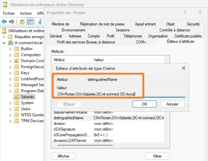Switch to the Compte tab
Image resolution: width=208 pixels, height=161 pixels.
(x=94, y=36)
